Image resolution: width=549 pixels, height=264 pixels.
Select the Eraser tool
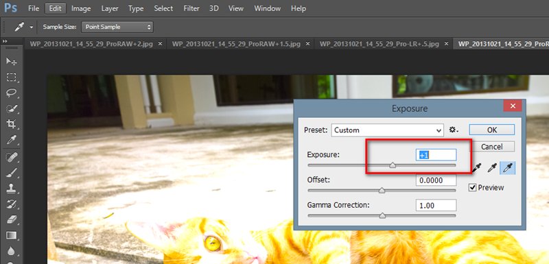(x=12, y=219)
